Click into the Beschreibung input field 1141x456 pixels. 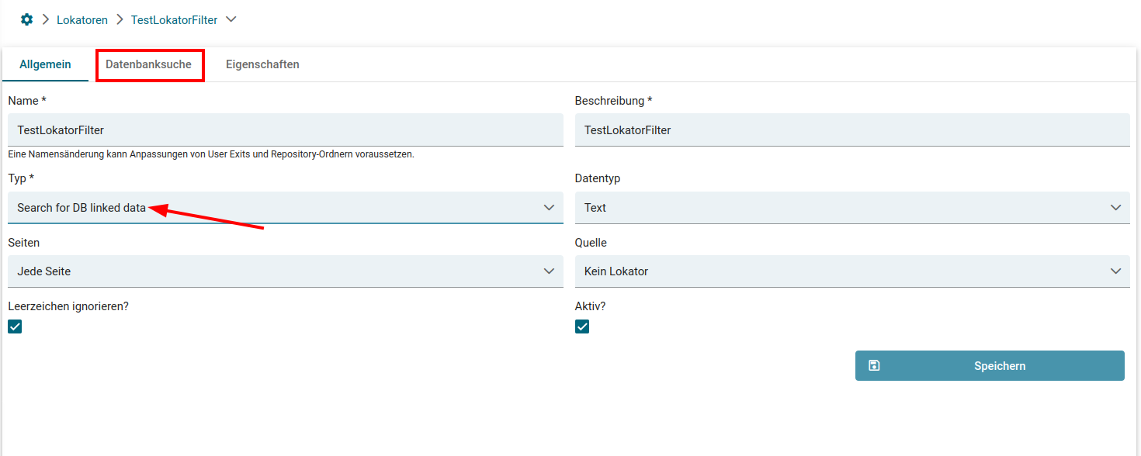tap(851, 130)
